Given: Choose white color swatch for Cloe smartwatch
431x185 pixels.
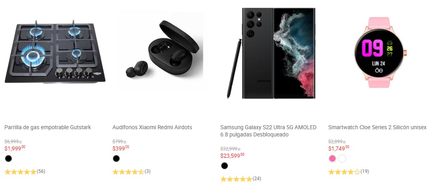Looking at the screenshot, I should 342,159.
